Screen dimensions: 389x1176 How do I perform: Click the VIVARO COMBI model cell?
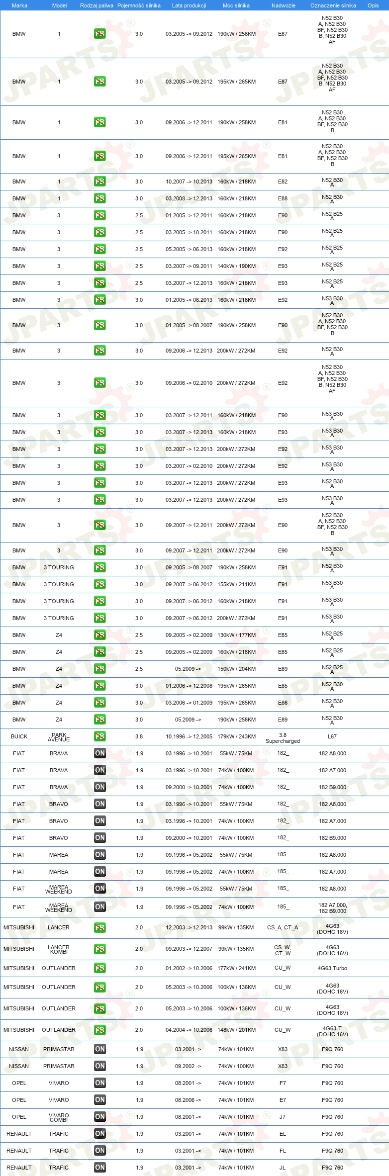click(x=59, y=1117)
